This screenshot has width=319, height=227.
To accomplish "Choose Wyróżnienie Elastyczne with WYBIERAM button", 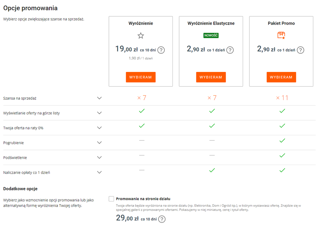I will [211, 77].
